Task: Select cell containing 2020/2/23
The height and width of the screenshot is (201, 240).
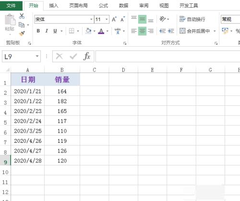Action: click(28, 111)
